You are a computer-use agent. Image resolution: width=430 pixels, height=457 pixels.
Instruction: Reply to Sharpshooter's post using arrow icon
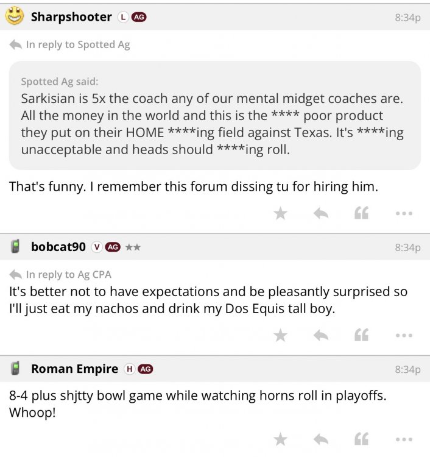[x=321, y=213]
